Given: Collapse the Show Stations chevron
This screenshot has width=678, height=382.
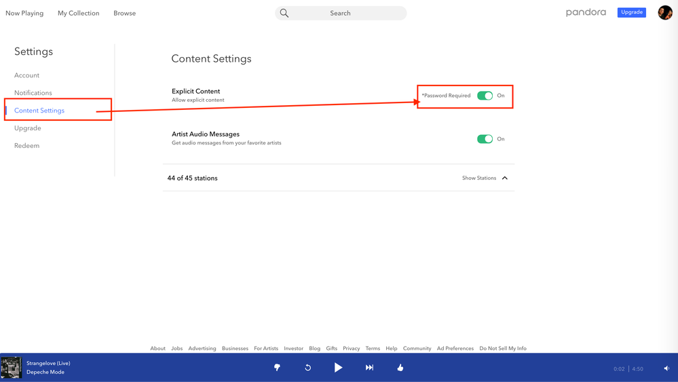Looking at the screenshot, I should (505, 178).
